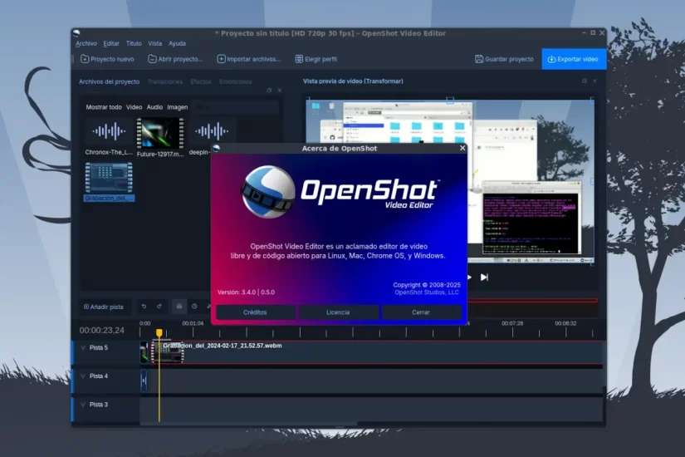Toggle the snapping magnet in timeline toolbar
Viewport: 685px width, 457px height.
click(x=179, y=307)
